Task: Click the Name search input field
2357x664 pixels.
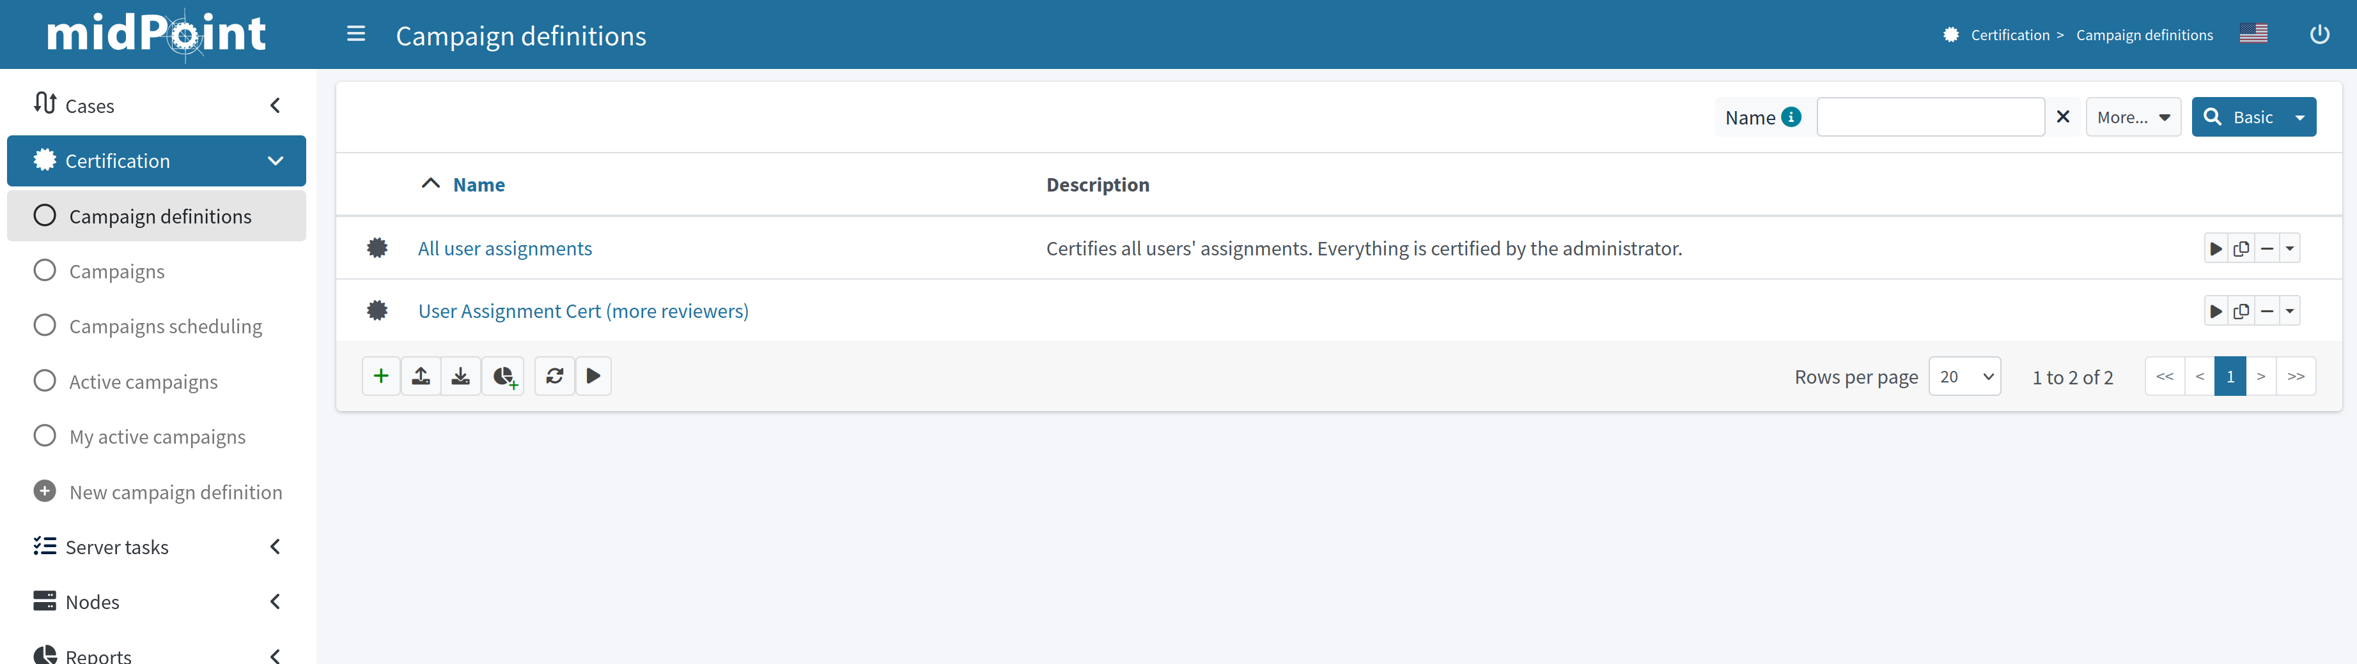Action: (1930, 117)
